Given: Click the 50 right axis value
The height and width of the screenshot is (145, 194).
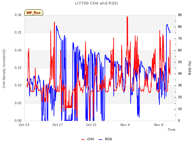Looking at the screenshot, I should pyautogui.click(x=180, y=62).
